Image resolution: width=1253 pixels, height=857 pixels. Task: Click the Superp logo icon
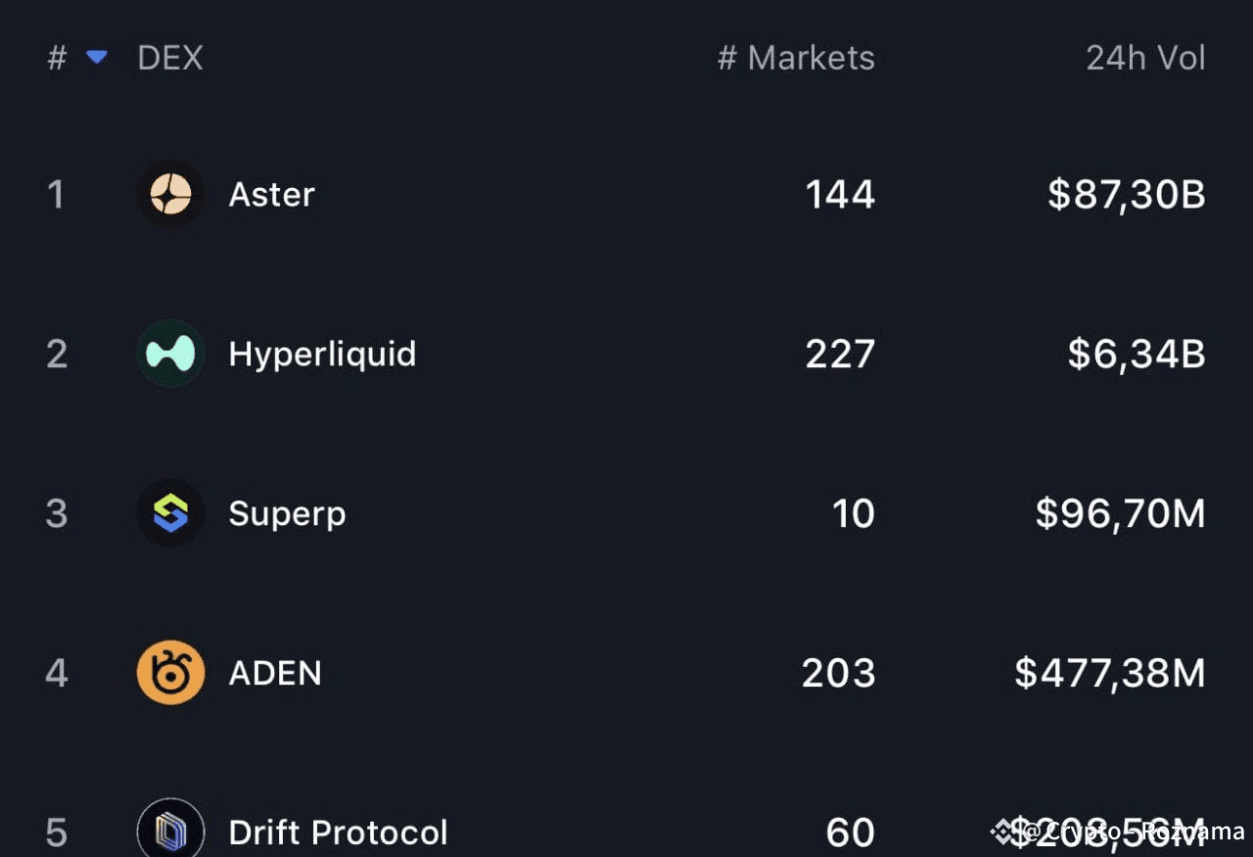click(x=170, y=513)
